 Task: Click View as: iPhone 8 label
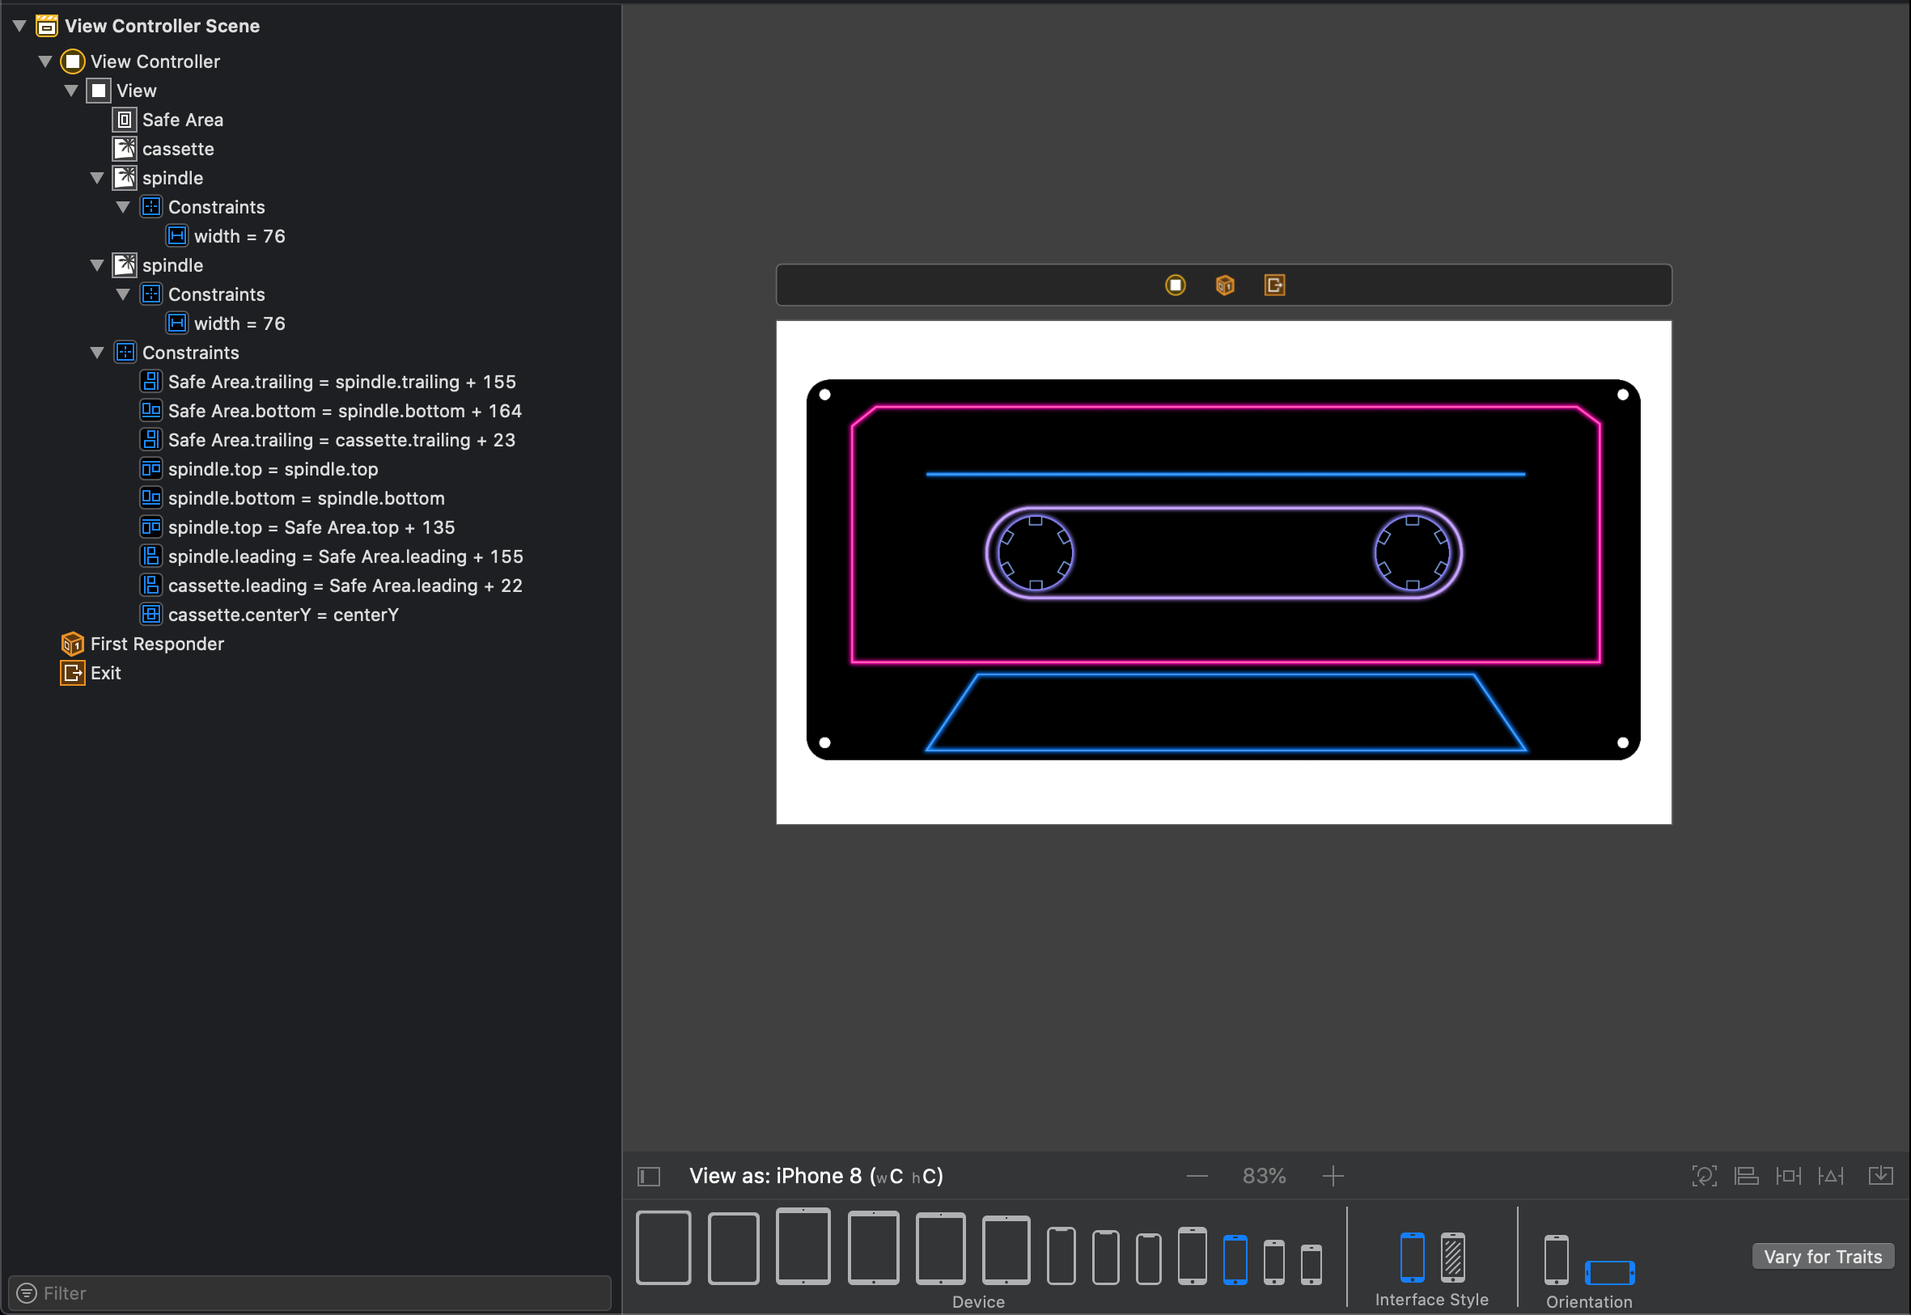tap(815, 1176)
